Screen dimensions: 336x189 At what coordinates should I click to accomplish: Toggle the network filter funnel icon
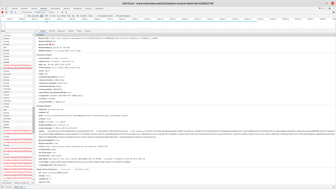click(x=11, y=12)
